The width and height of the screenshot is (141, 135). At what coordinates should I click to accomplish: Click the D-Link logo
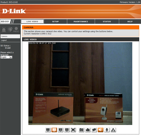[x=14, y=11]
